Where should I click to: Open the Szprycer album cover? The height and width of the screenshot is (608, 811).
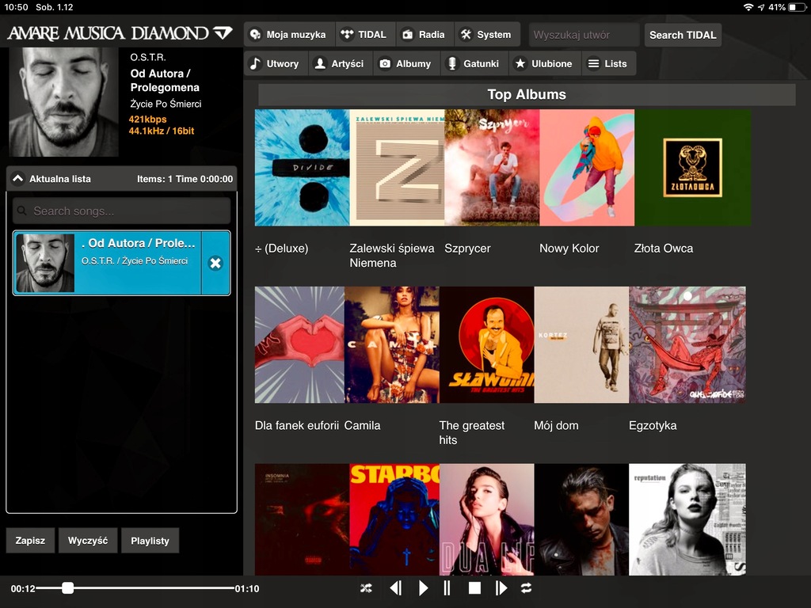pyautogui.click(x=492, y=168)
